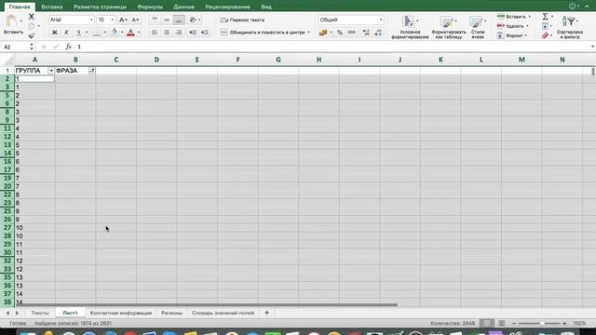The image size is (596, 335).
Task: Open Разметка страницы tab
Action: coord(100,7)
